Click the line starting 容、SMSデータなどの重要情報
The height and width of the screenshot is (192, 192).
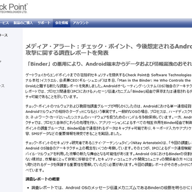click(x=74, y=134)
